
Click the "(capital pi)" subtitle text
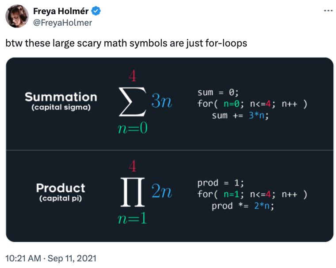61,198
